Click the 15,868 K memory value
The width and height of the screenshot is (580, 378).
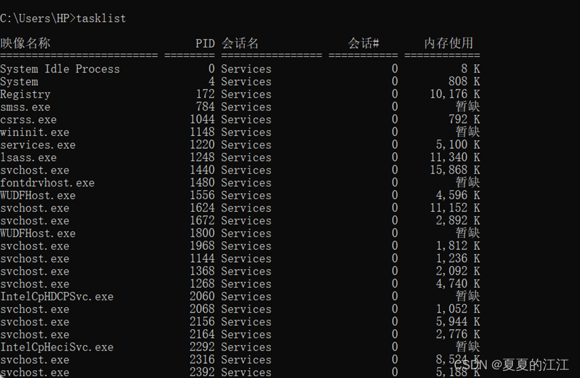pos(455,171)
